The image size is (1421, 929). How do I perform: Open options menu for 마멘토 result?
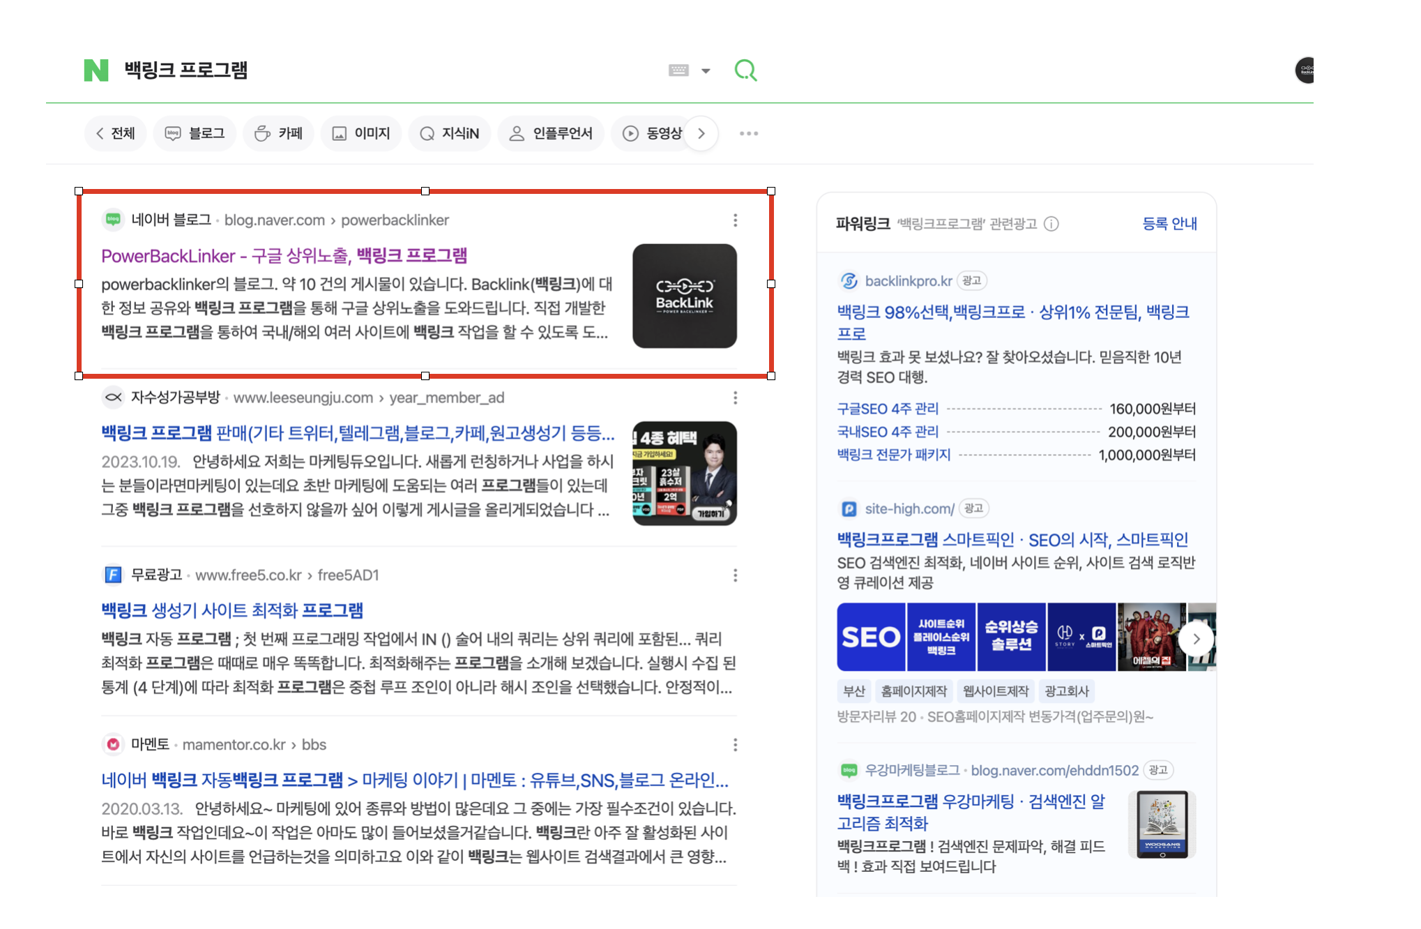[735, 745]
